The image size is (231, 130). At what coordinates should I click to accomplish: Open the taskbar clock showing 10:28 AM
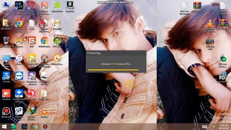point(224,127)
